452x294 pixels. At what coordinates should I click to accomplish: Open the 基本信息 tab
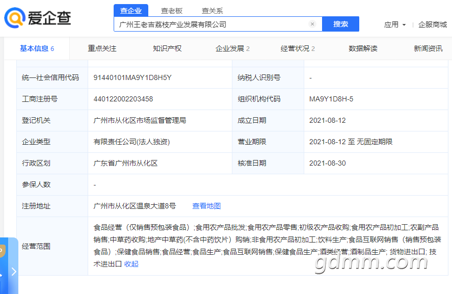tap(37, 48)
